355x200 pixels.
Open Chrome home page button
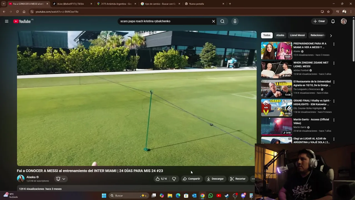24,12
